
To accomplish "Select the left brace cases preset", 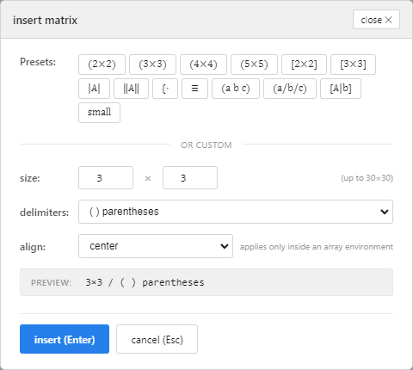I will click(x=165, y=89).
